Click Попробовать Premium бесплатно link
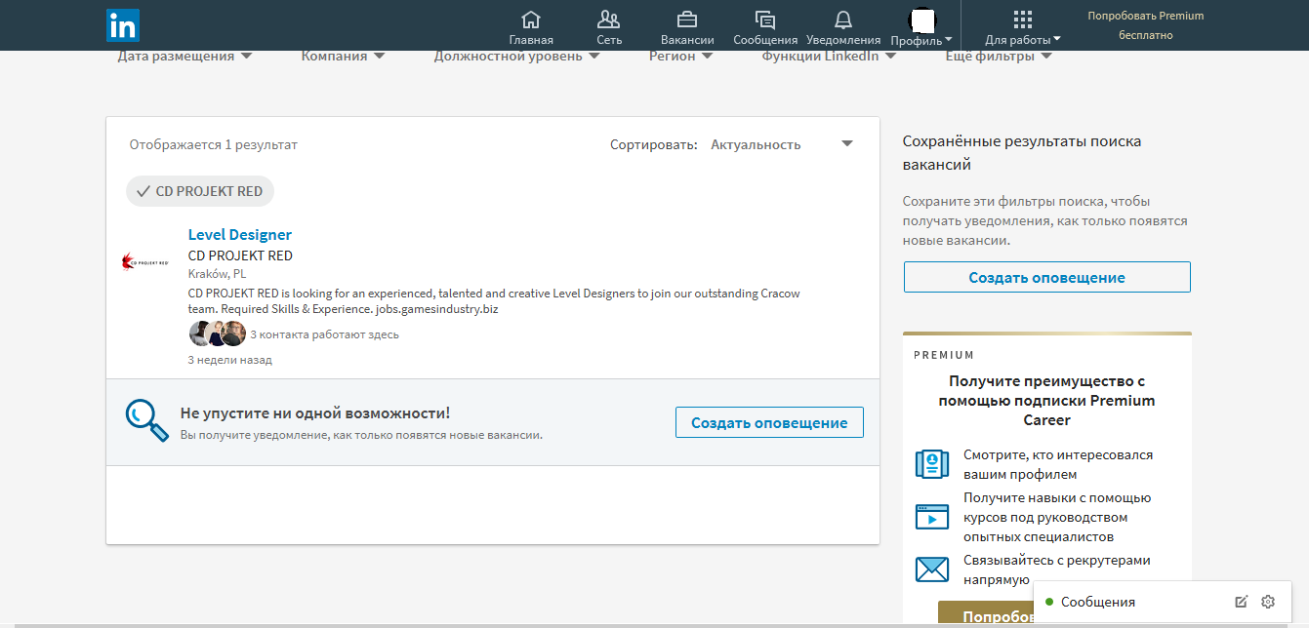The width and height of the screenshot is (1309, 628). coord(1146,25)
